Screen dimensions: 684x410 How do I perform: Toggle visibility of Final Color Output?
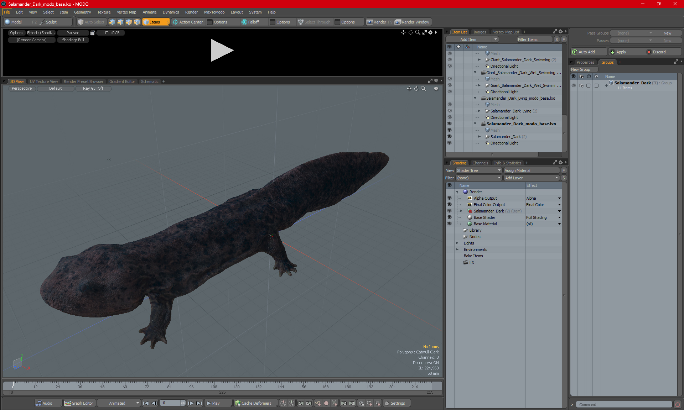(449, 205)
